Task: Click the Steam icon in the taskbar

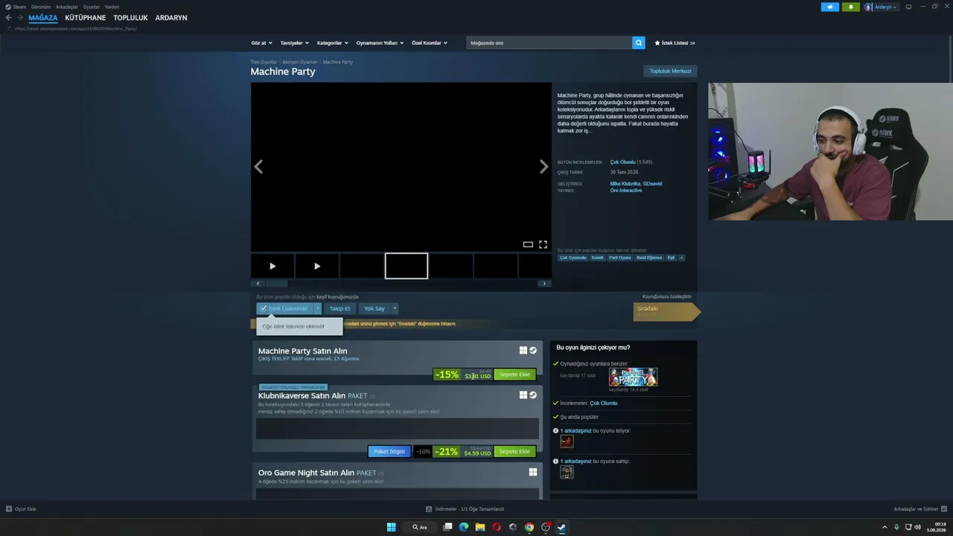Action: 562,527
